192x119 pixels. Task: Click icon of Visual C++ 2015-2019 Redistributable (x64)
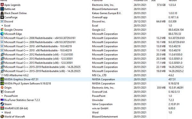point(2,67)
